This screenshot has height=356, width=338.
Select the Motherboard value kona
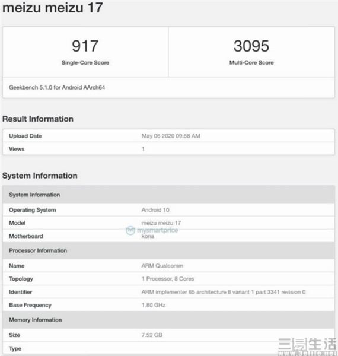148,236
